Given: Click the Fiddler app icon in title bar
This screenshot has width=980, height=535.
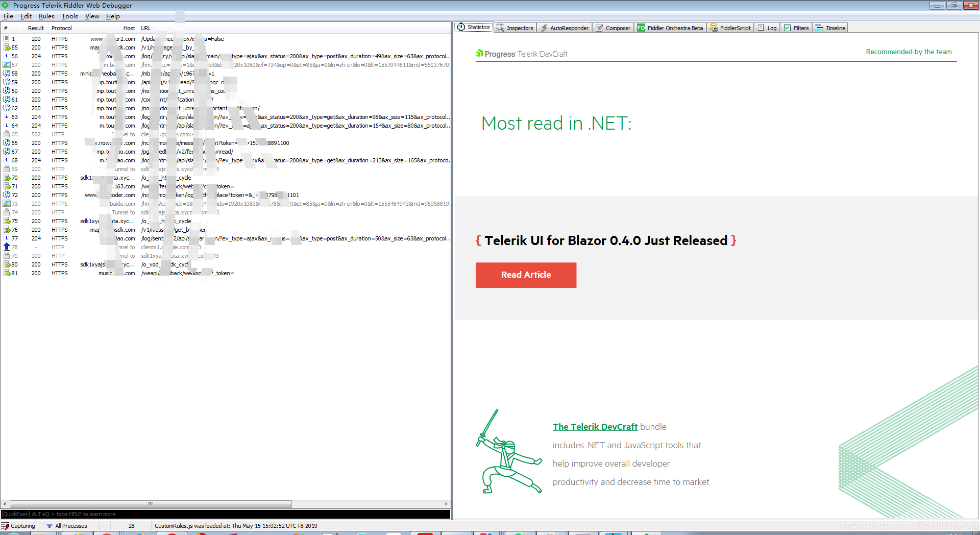Looking at the screenshot, I should [6, 5].
